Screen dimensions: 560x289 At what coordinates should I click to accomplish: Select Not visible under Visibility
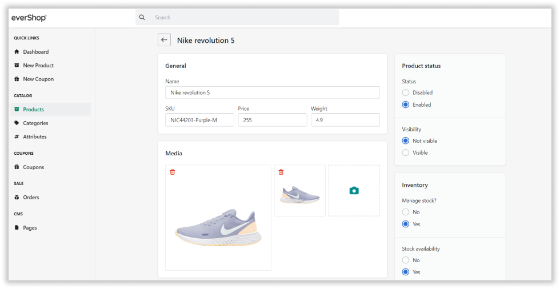(405, 141)
